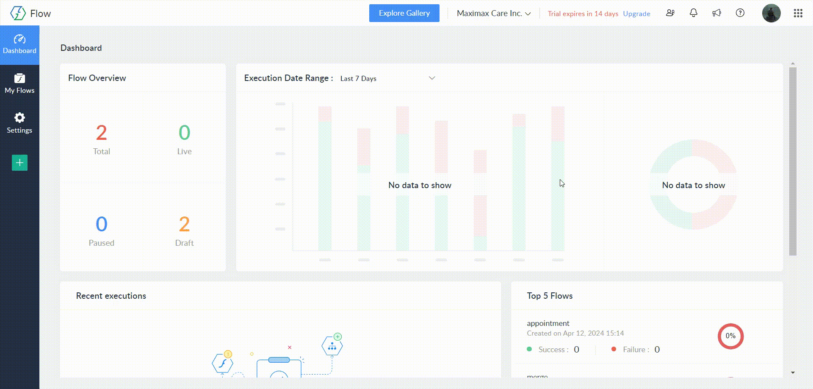Click the 0% success ring for appointment
This screenshot has width=813, height=389.
pyautogui.click(x=730, y=336)
